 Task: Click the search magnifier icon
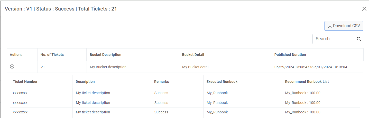pos(359,39)
